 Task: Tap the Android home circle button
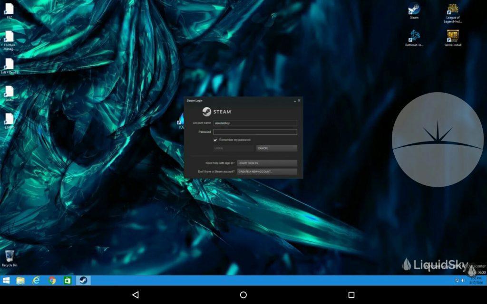click(x=243, y=294)
